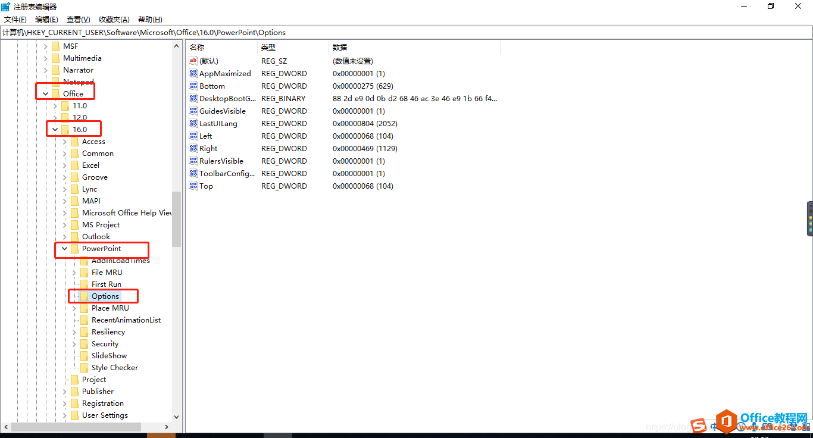Click the string icon of the default value
Image resolution: width=813 pixels, height=438 pixels.
pos(193,61)
